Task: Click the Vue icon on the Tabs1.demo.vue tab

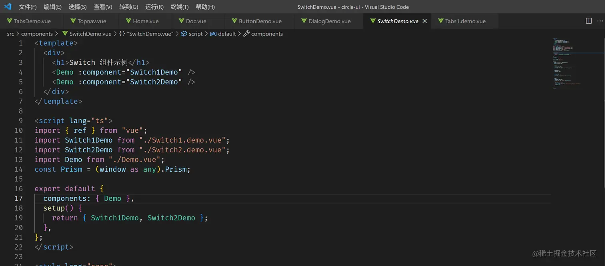Action: tap(441, 21)
